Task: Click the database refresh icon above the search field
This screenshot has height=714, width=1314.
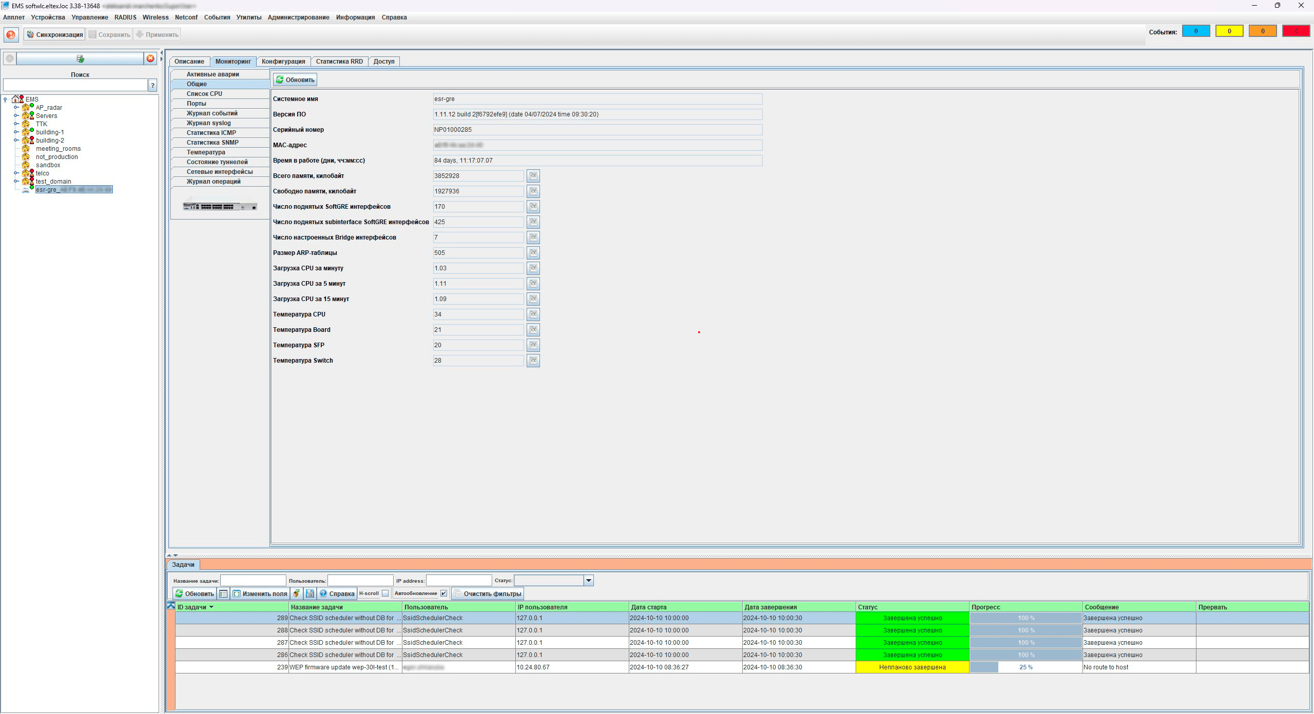Action: [80, 58]
